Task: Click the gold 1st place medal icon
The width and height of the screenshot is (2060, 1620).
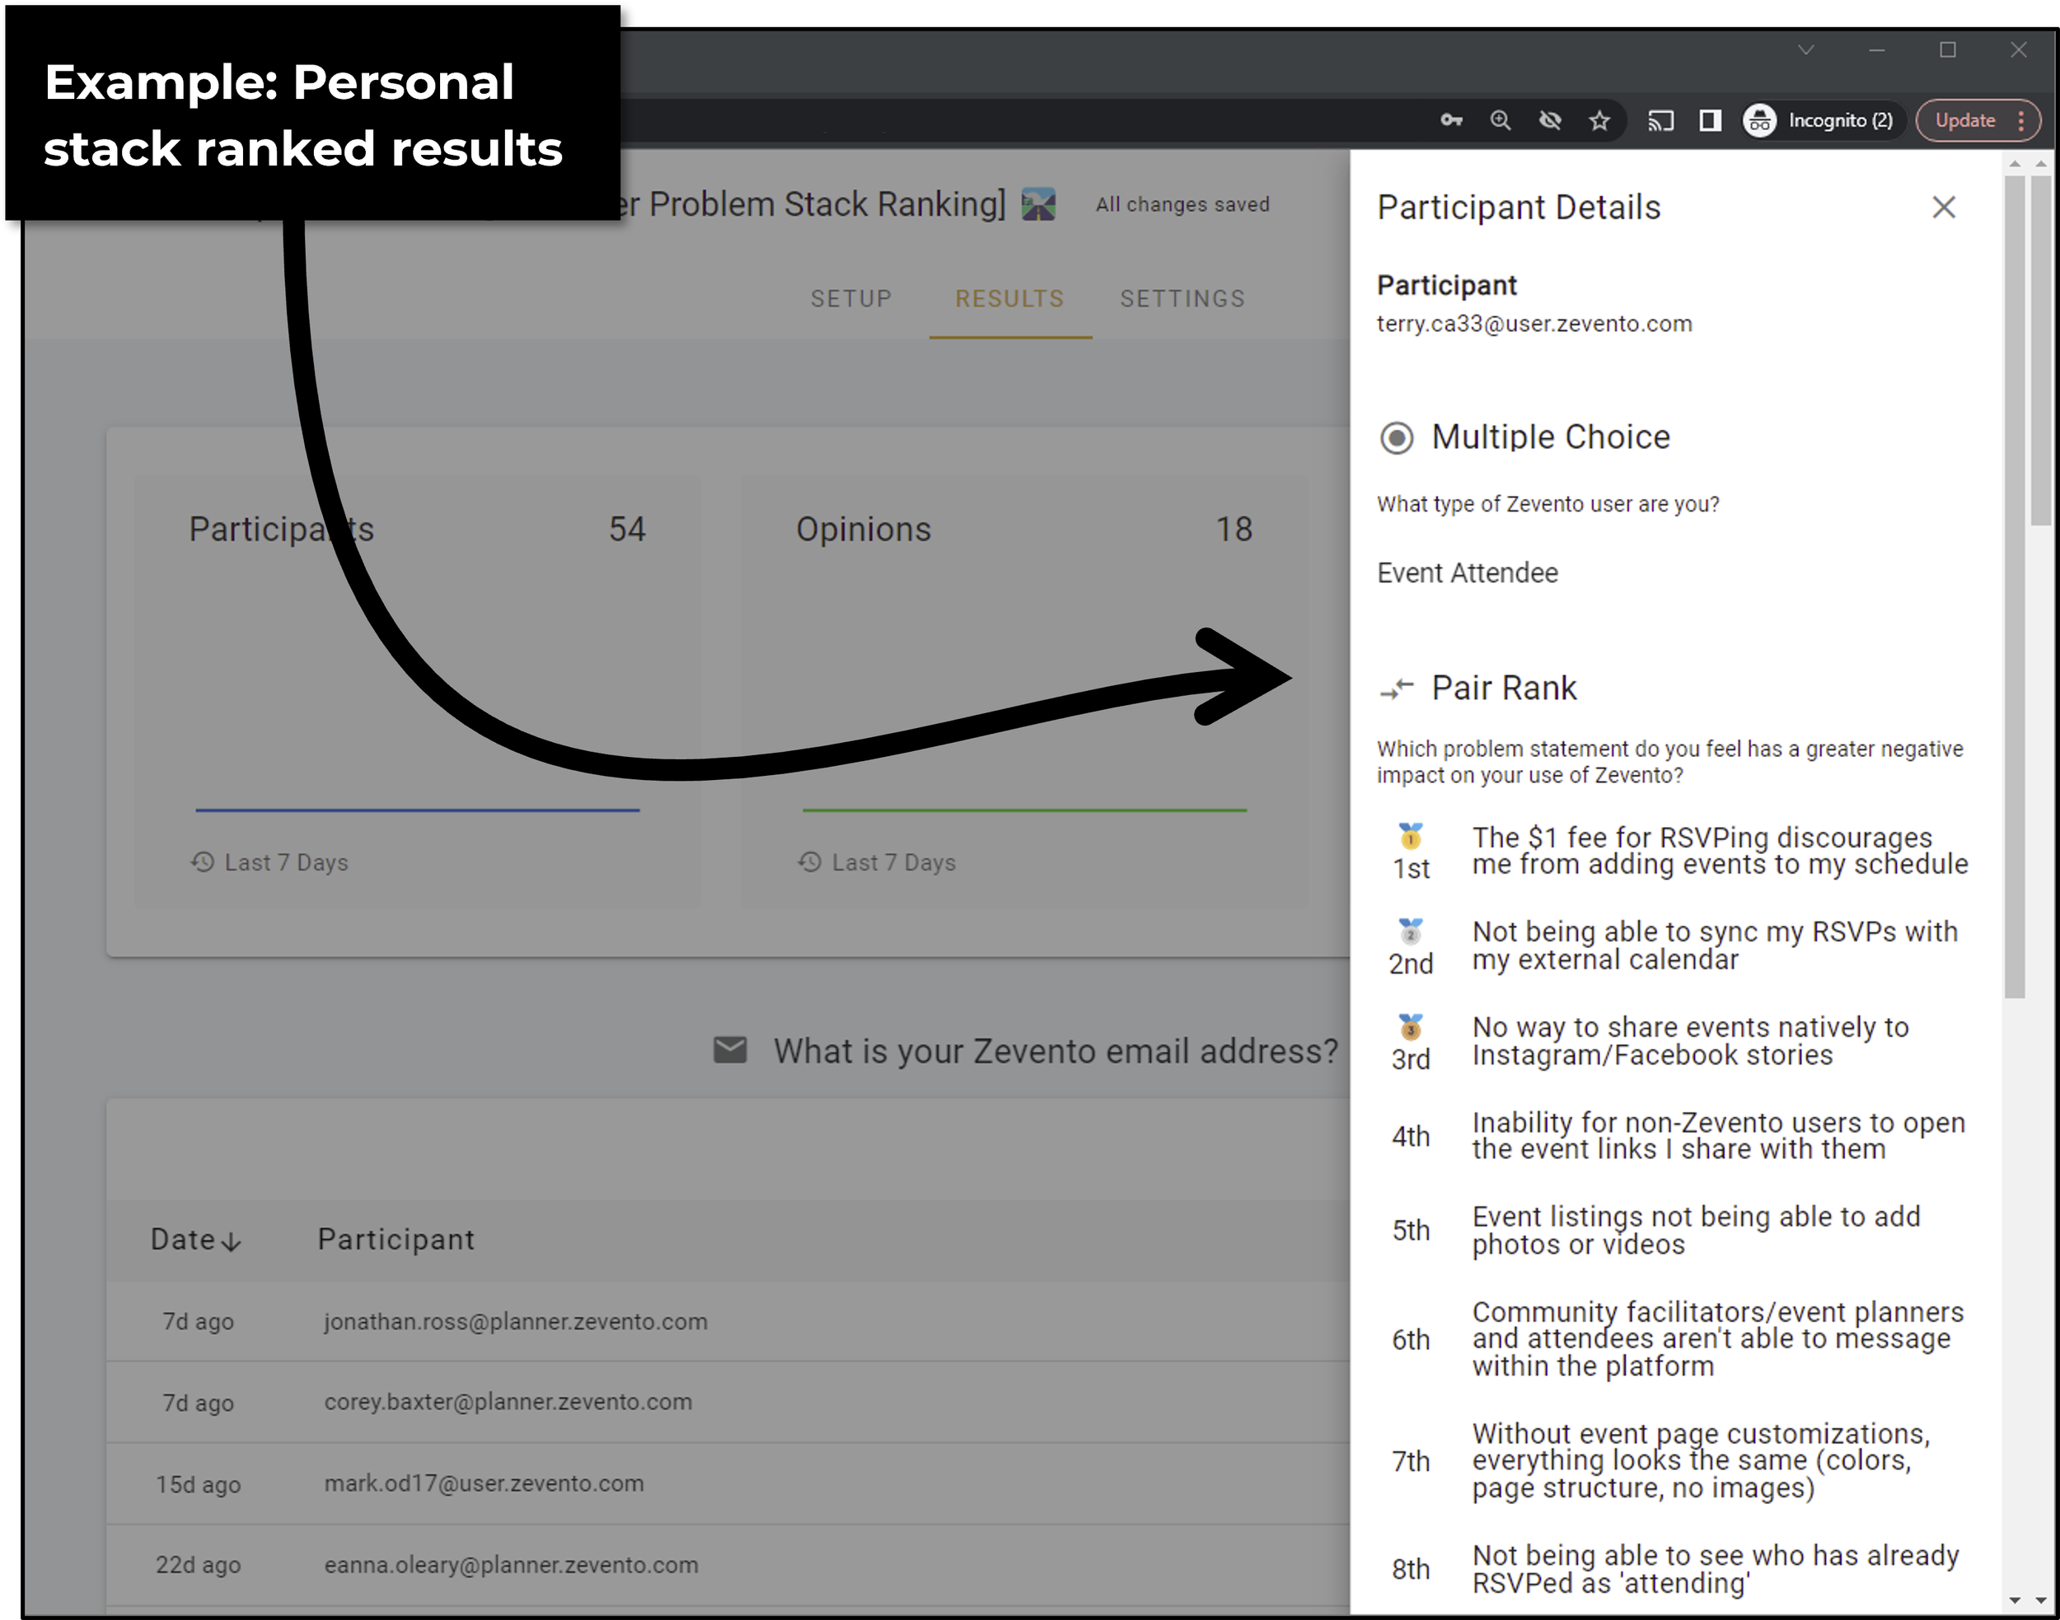Action: (x=1410, y=836)
